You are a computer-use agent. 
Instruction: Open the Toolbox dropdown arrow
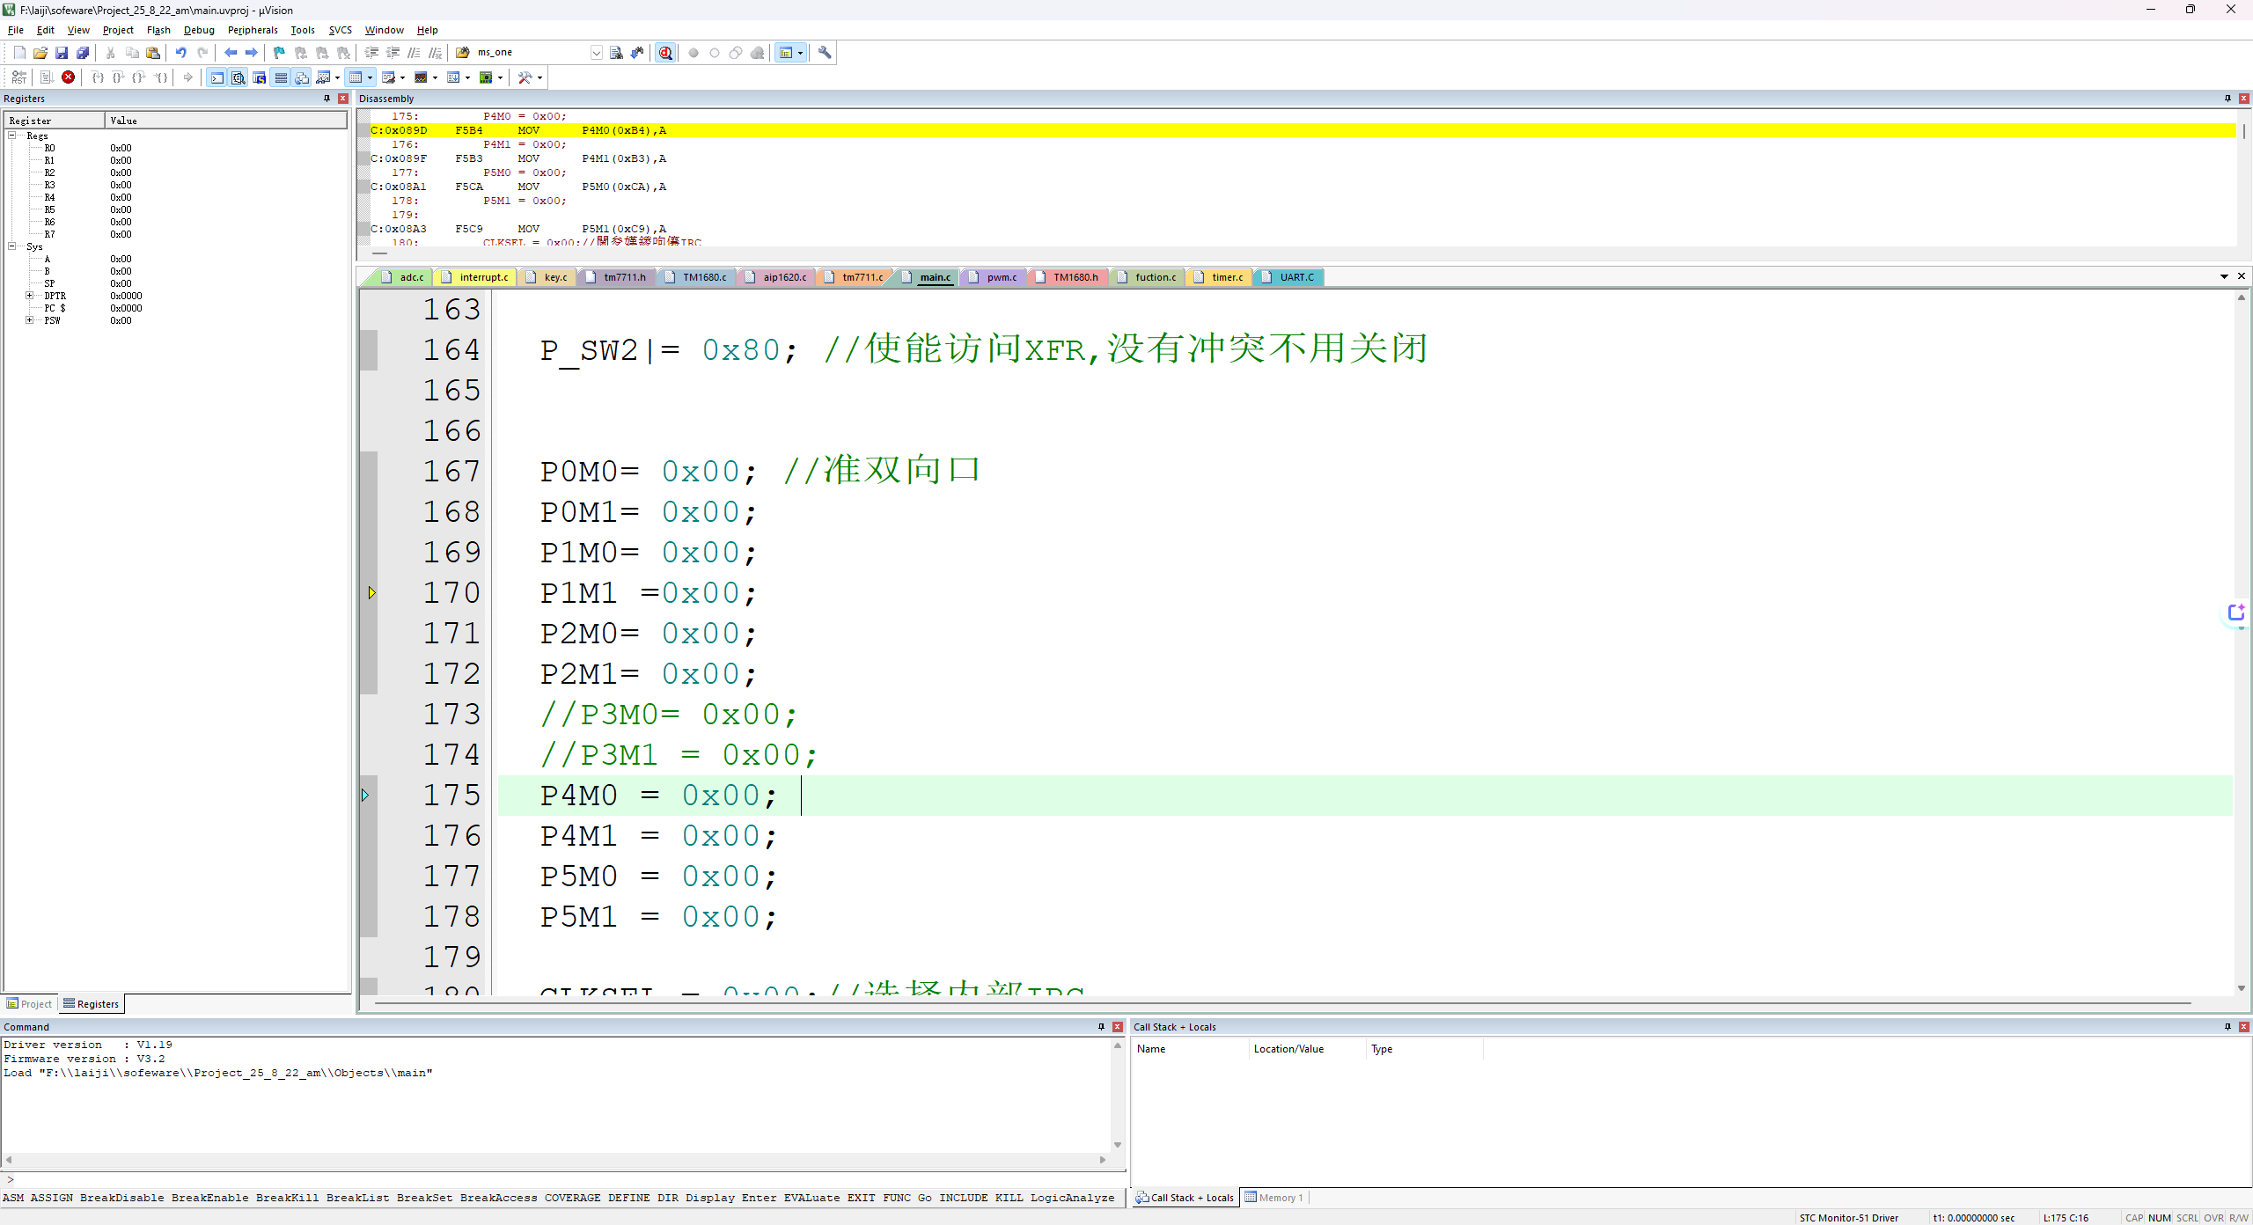539,78
